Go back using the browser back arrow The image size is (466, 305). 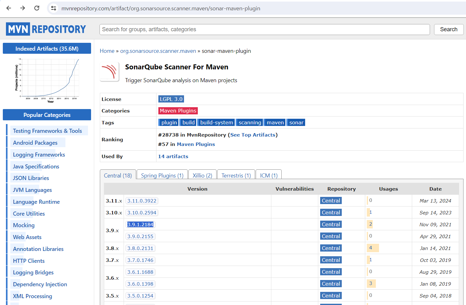point(9,8)
